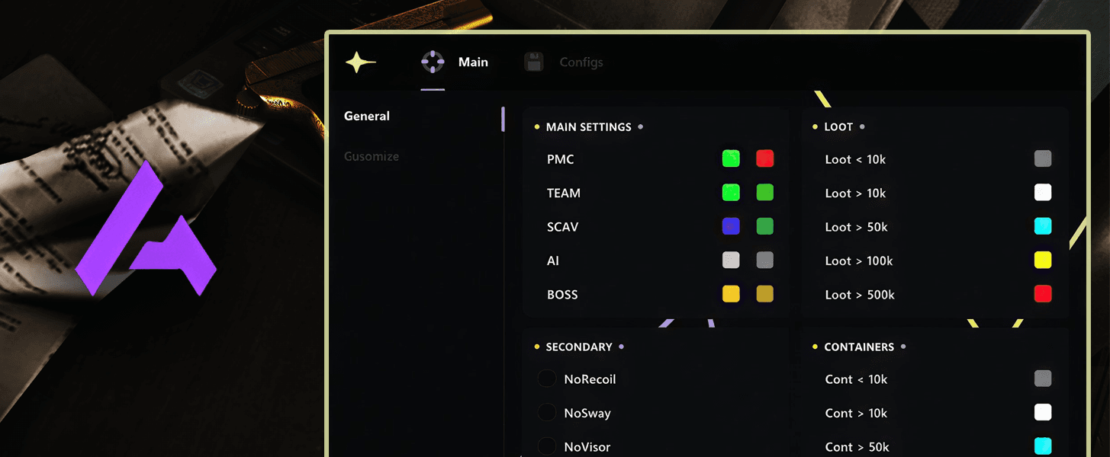Viewport: 1110px width, 457px height.
Task: Turn on the NoVisor toggle
Action: pos(547,446)
